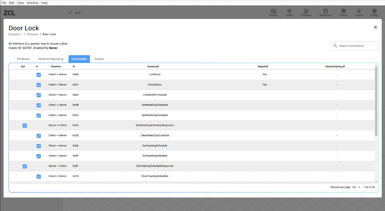Image resolution: width=385 pixels, height=211 pixels.
Task: Disable the Out checkbox for GetYearDayScheduleResponse
Action: (24, 166)
